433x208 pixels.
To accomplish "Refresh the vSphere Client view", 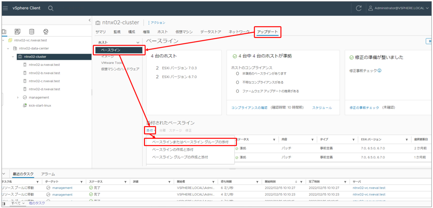I will click(x=359, y=8).
